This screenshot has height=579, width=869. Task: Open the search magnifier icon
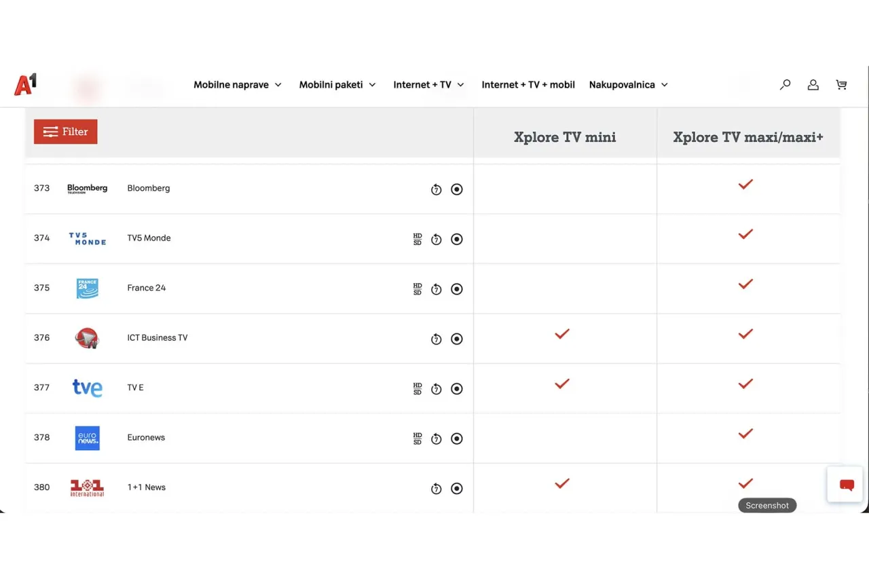785,85
